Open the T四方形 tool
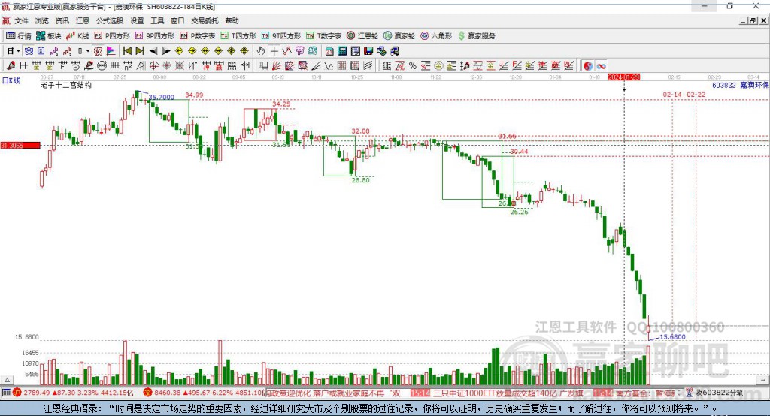This screenshot has width=770, height=416. click(x=238, y=36)
